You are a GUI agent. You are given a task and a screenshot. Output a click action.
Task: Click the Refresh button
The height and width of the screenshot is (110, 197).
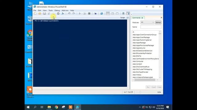click(x=158, y=22)
